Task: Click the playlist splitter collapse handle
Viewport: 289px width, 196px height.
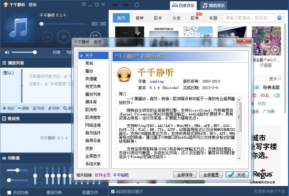Action: click(22, 86)
